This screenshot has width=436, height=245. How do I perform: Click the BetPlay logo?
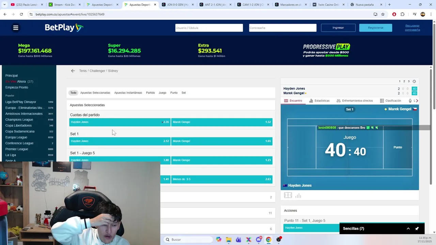(x=64, y=28)
